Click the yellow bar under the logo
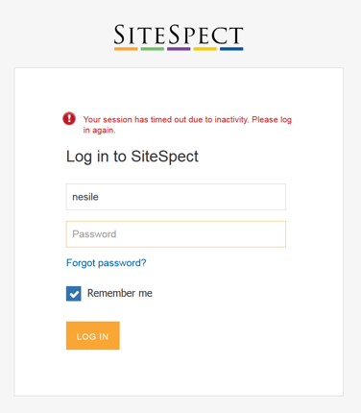This screenshot has width=361, height=413. (205, 49)
